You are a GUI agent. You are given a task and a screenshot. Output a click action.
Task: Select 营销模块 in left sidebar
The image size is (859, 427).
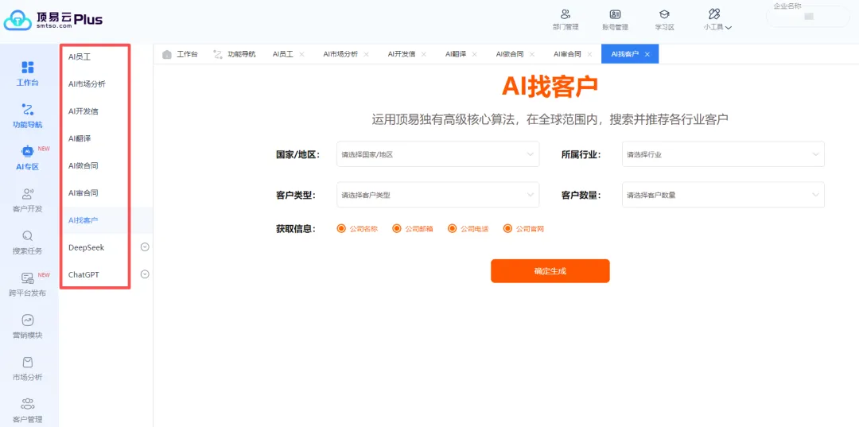tap(27, 327)
